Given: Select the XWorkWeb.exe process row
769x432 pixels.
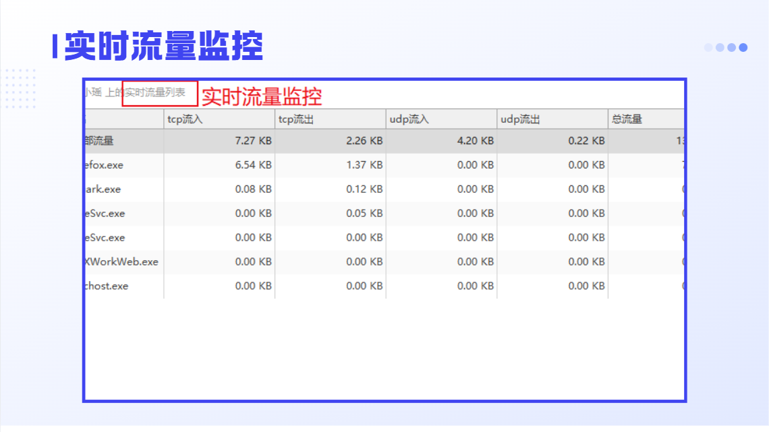Looking at the screenshot, I should (384, 261).
